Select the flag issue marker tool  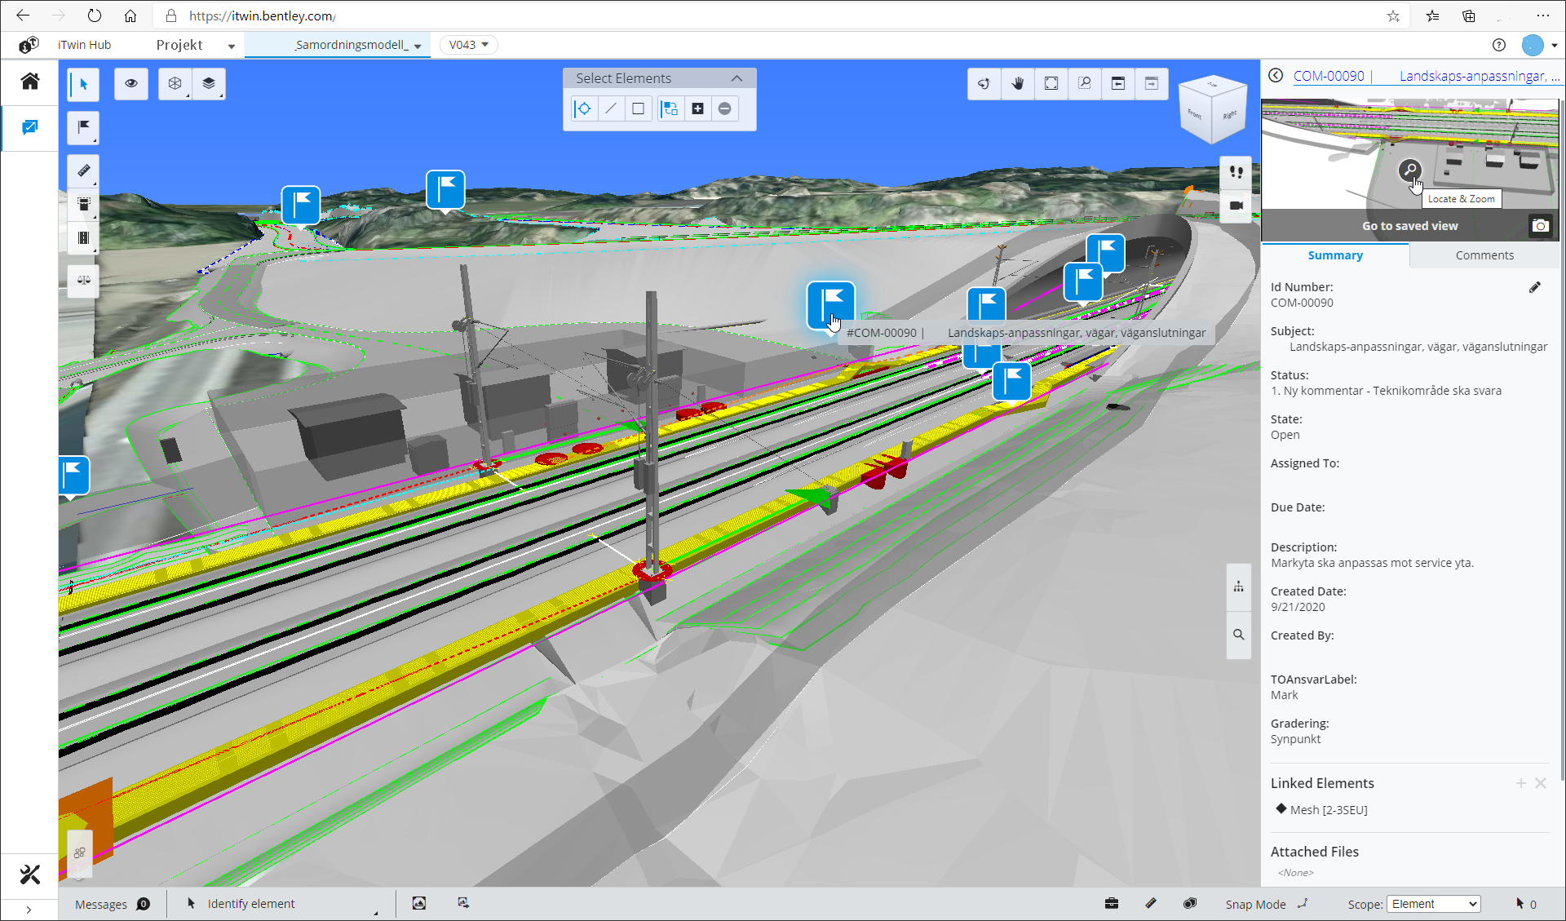[83, 127]
